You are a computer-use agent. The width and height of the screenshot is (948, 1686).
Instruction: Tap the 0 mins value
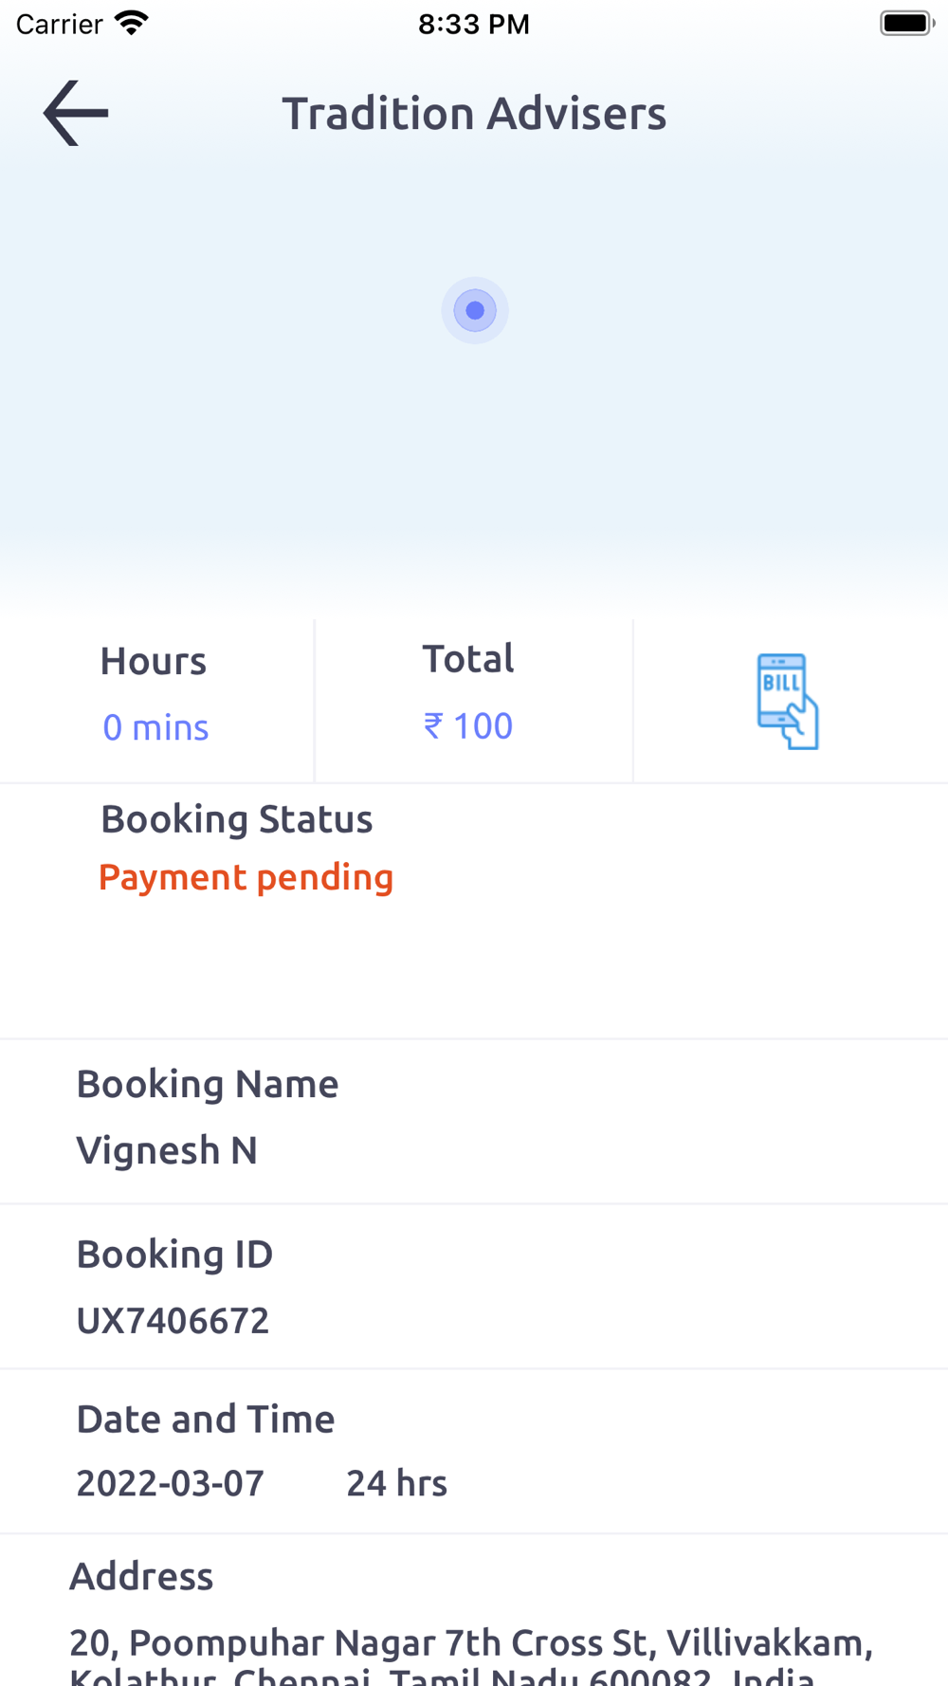click(x=155, y=727)
